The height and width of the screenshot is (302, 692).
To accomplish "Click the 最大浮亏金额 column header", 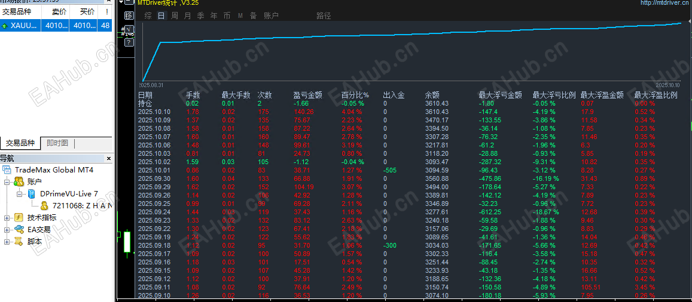I will pyautogui.click(x=501, y=95).
